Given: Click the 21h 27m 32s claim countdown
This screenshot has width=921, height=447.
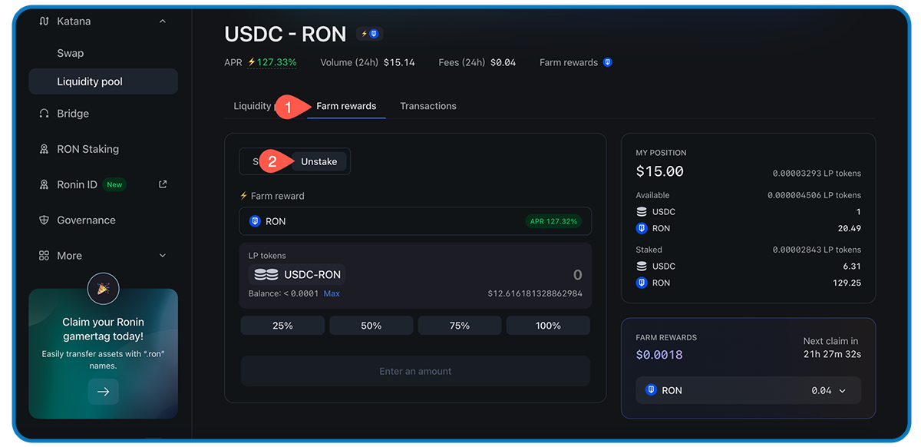Looking at the screenshot, I should point(832,354).
